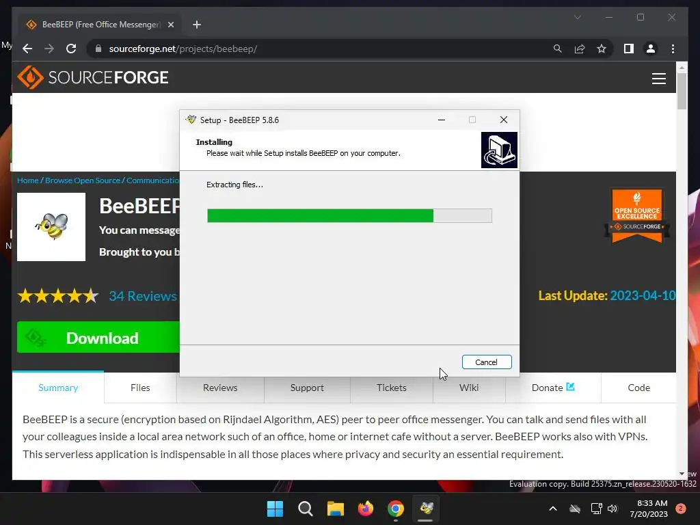Go back in Chrome browser
700x525 pixels.
coord(27,49)
